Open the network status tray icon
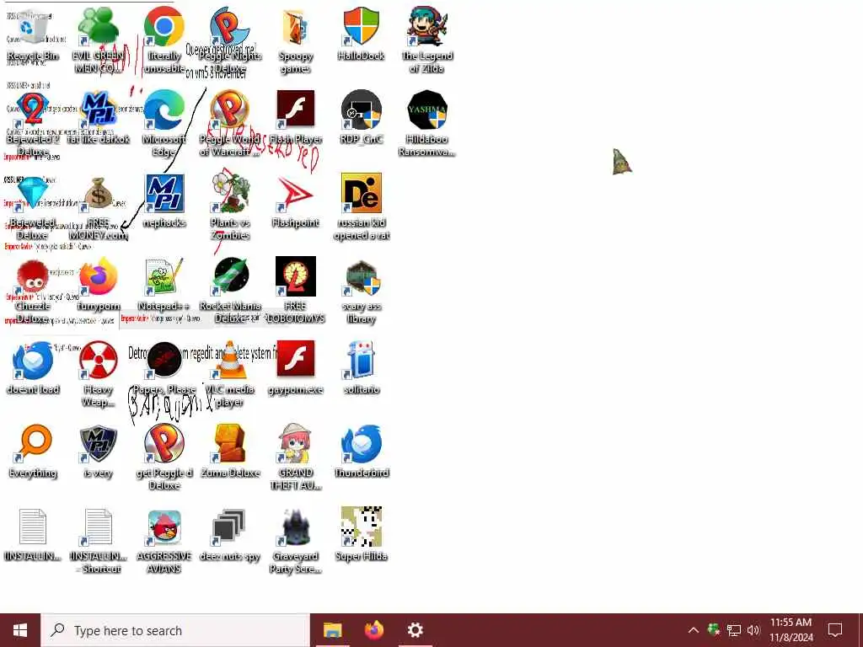 [734, 630]
